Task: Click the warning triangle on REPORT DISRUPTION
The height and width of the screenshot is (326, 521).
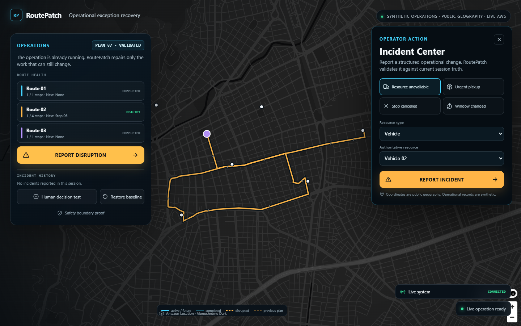Action: click(x=26, y=155)
